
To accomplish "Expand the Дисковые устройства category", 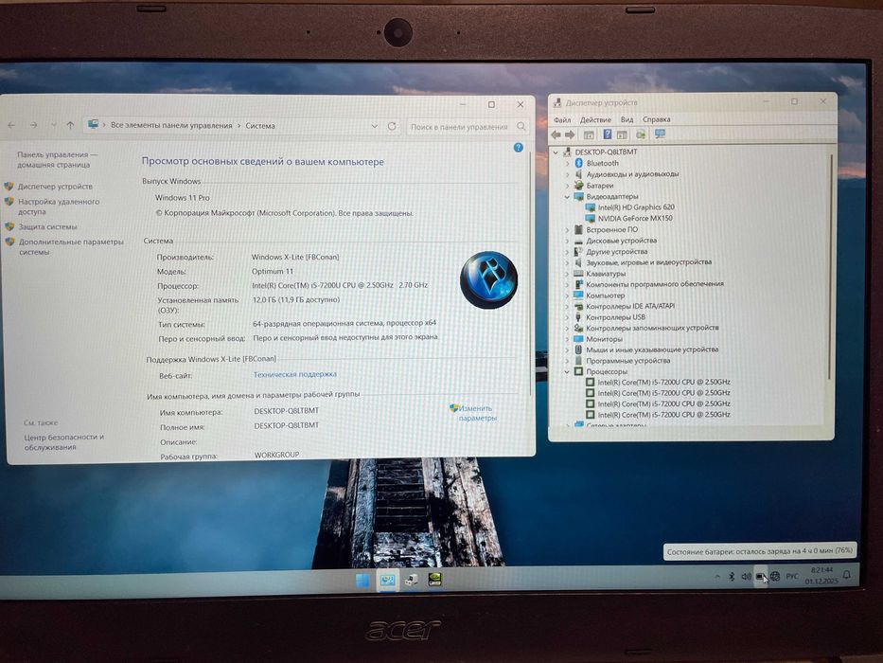I will (567, 241).
